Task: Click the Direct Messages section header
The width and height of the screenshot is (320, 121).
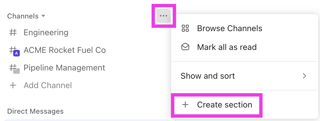Action: click(x=35, y=111)
